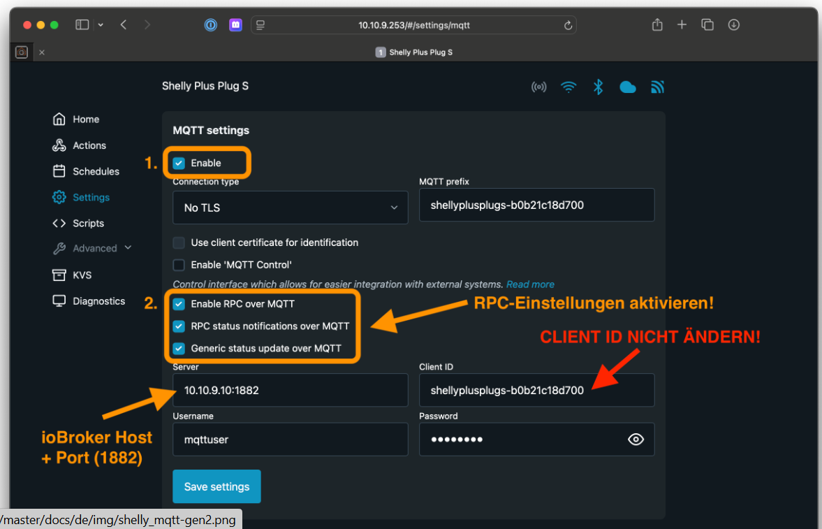Uncheck the Enable MQTT checkbox
822x529 pixels.
[179, 164]
